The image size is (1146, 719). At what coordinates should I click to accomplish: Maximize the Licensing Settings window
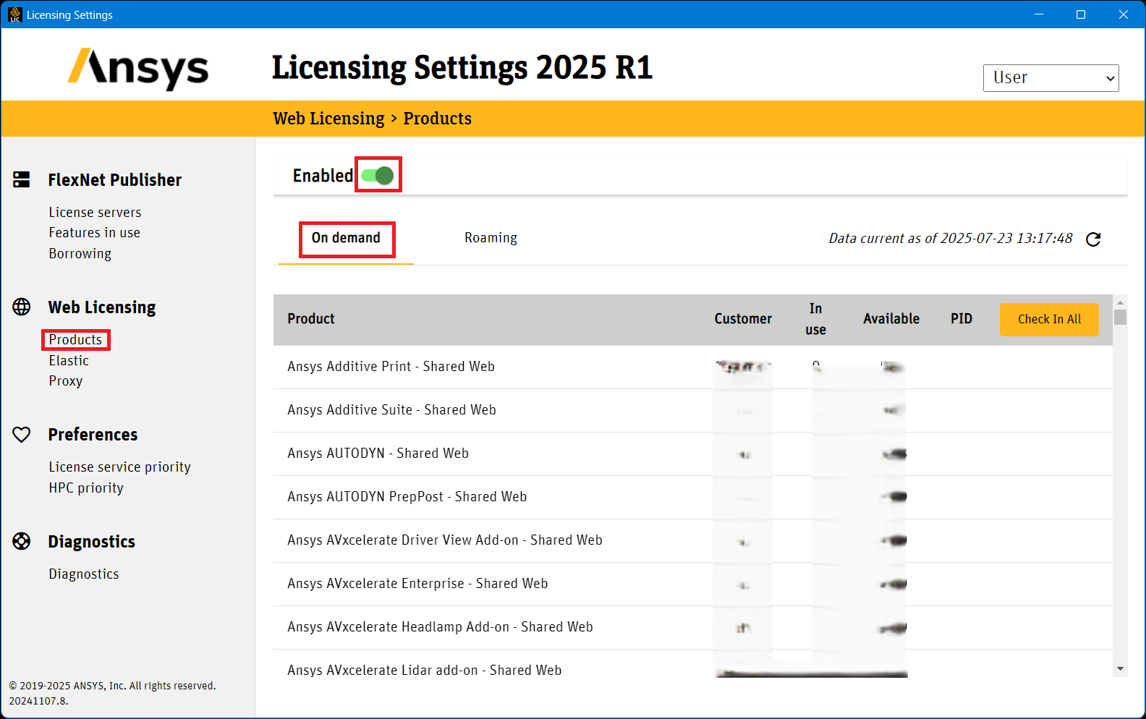click(x=1081, y=14)
